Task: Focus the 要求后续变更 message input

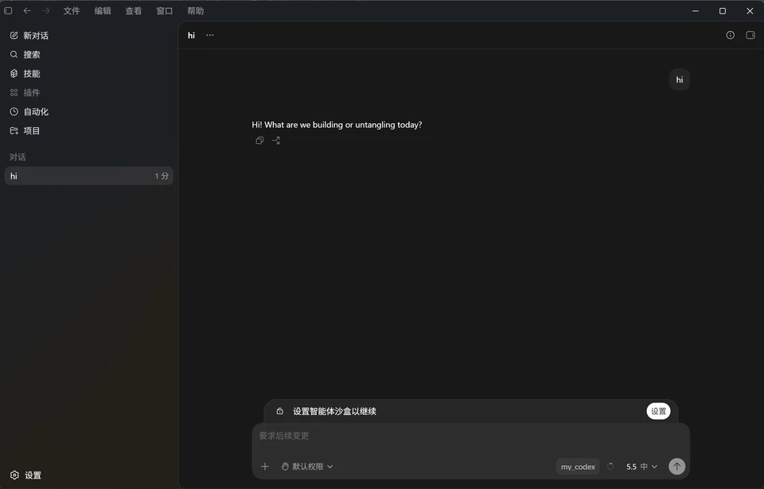Action: [470, 436]
